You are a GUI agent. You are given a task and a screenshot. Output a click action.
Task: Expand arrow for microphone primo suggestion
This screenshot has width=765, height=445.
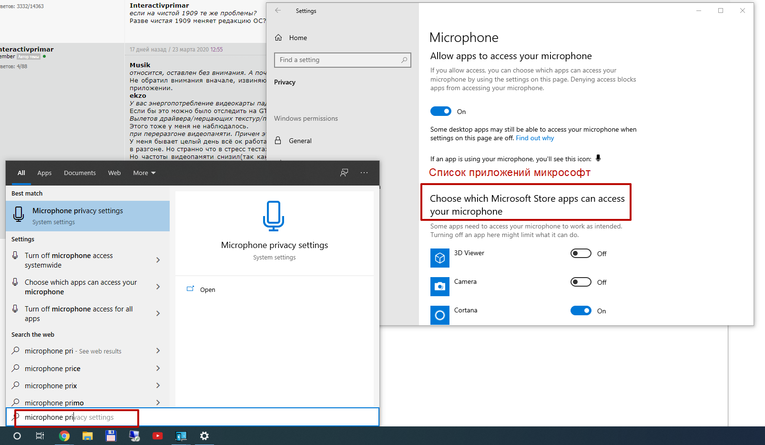tap(158, 403)
